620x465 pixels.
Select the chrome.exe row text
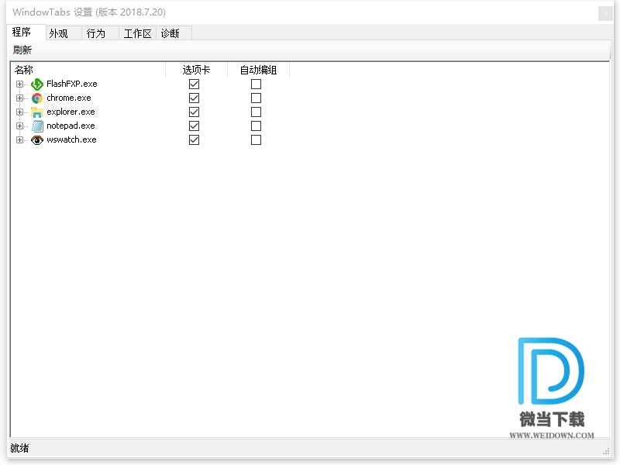coord(69,98)
